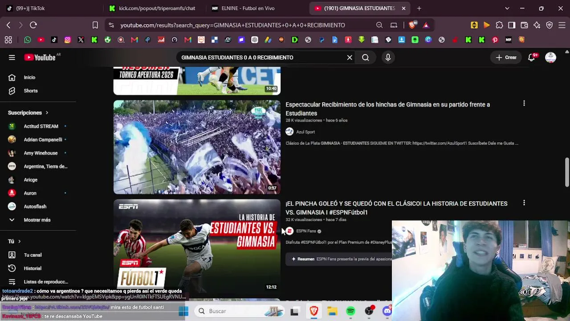The height and width of the screenshot is (321, 570).
Task: Open the Pinterest bookmark
Action: pos(495,40)
